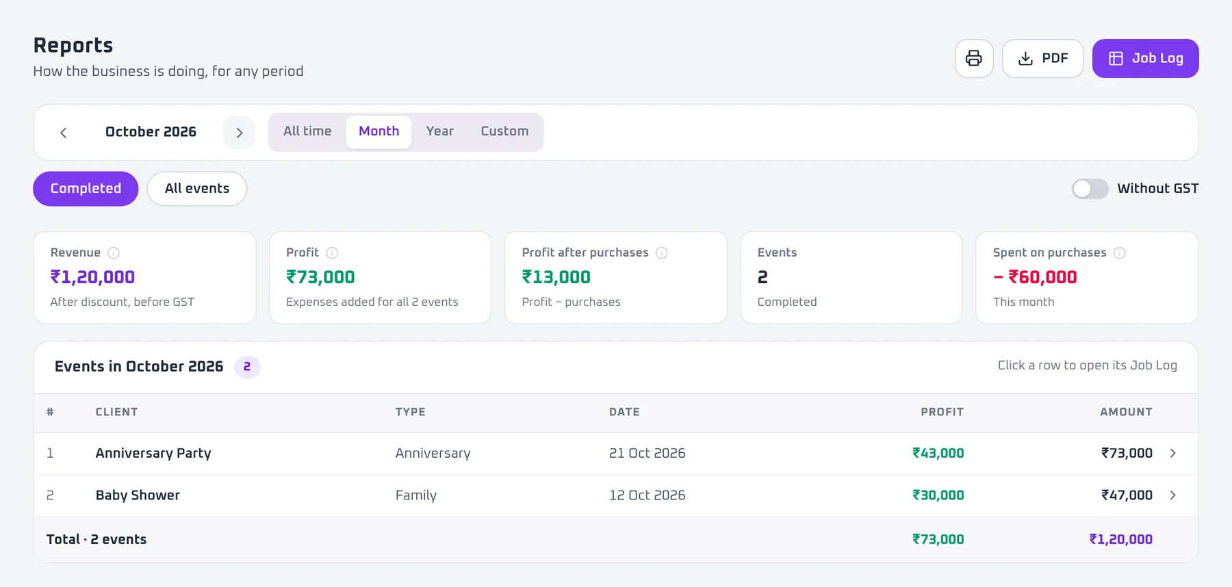This screenshot has width=1232, height=587.
Task: Filter by Completed events
Action: click(x=86, y=189)
